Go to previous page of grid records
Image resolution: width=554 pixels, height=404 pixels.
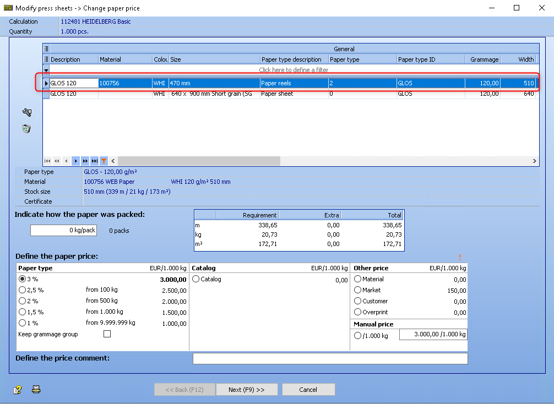(x=57, y=161)
